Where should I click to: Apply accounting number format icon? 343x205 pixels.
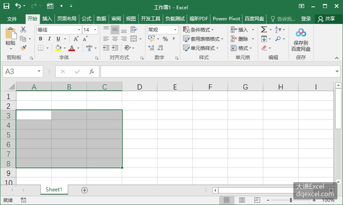click(151, 39)
